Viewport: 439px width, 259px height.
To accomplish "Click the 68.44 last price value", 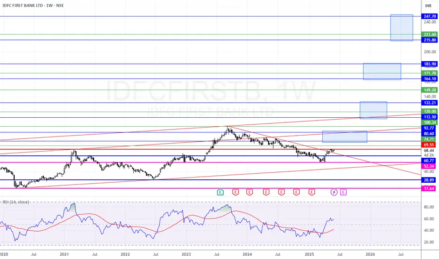I will pyautogui.click(x=429, y=151).
